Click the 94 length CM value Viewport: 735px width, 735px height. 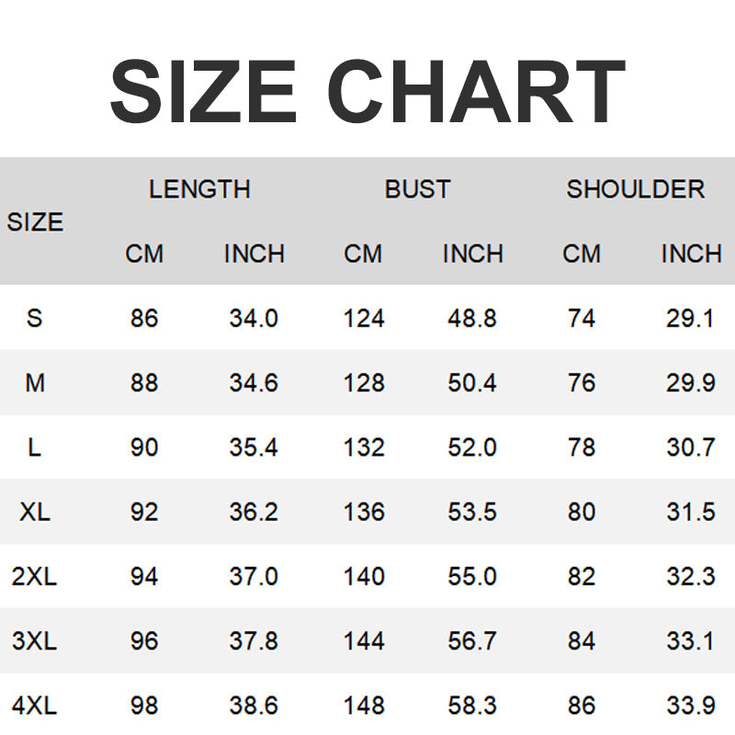click(x=144, y=576)
